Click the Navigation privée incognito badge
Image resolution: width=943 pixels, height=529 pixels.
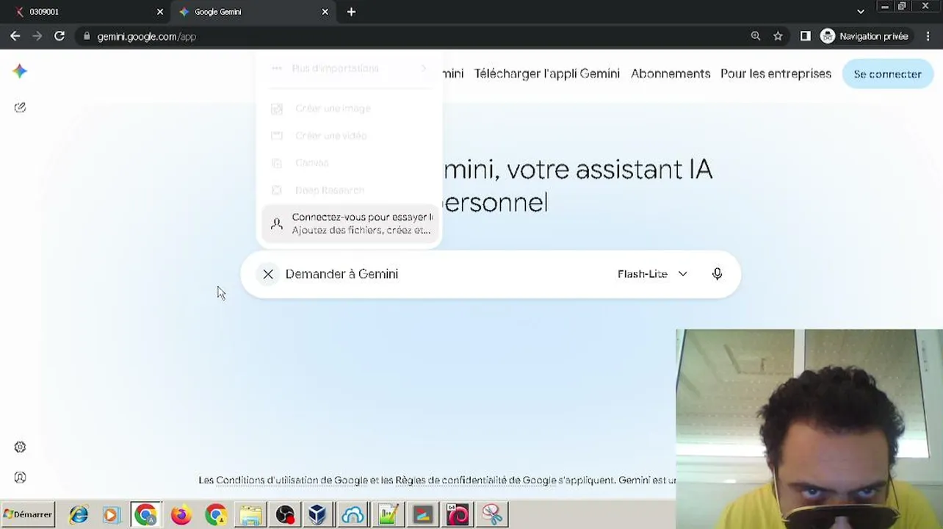tap(867, 36)
